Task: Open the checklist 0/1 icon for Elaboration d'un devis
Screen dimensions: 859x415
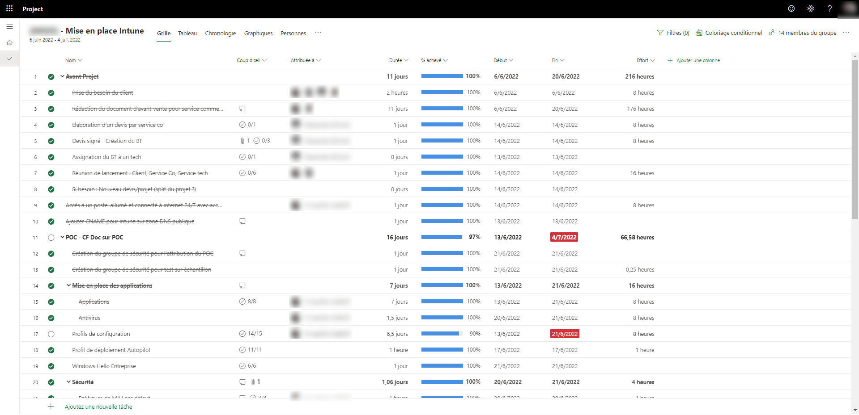Action: tap(247, 125)
